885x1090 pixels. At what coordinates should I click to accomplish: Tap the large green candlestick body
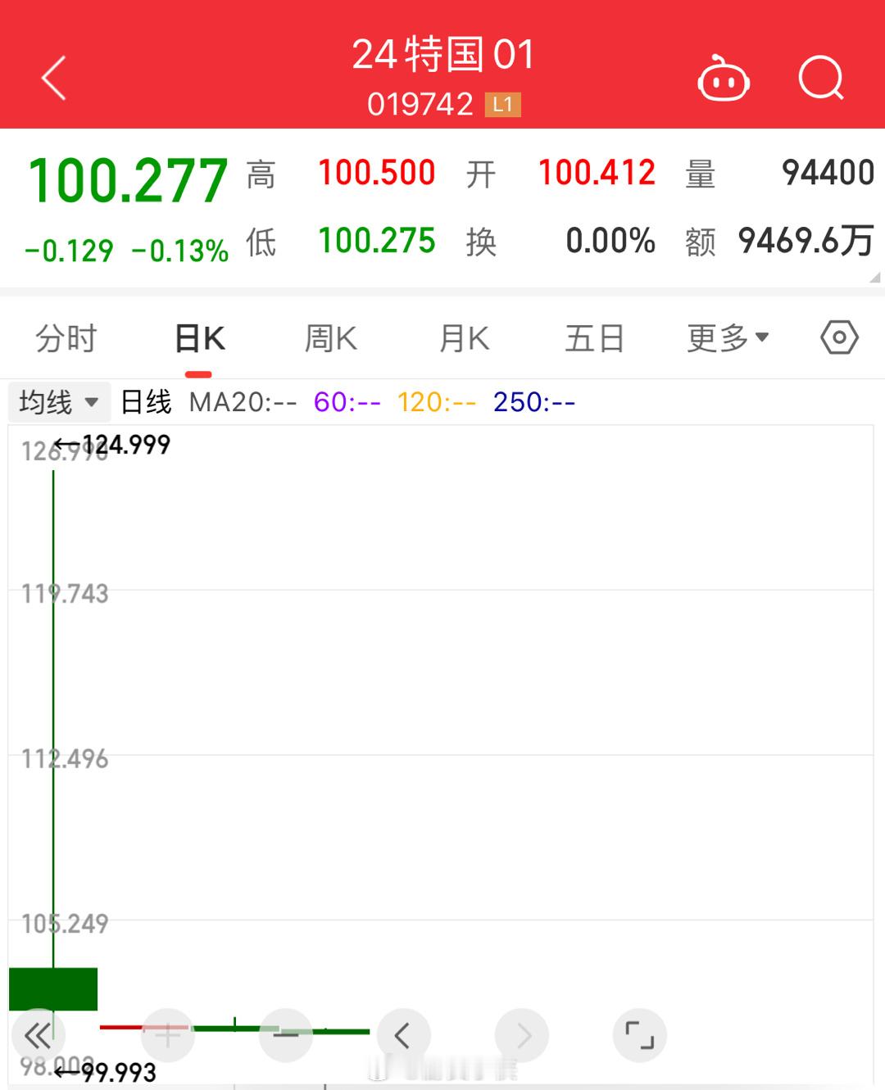pos(53,989)
